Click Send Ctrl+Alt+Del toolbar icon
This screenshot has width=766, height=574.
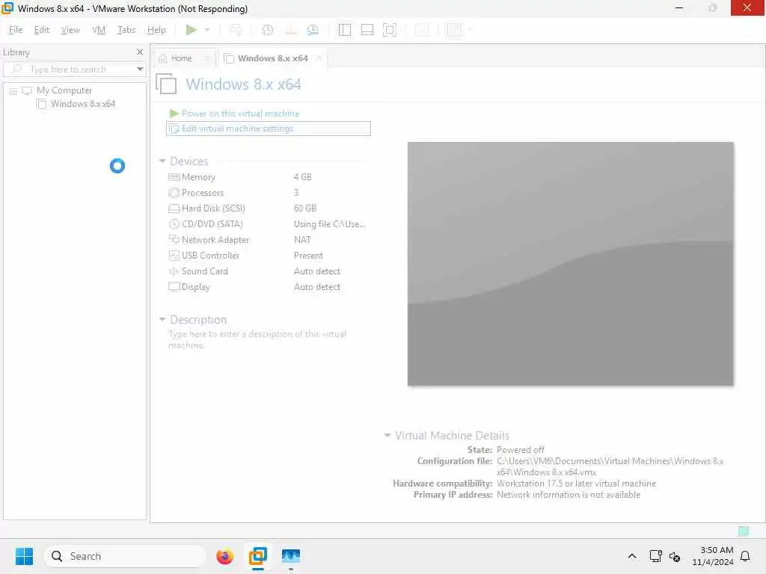click(236, 30)
